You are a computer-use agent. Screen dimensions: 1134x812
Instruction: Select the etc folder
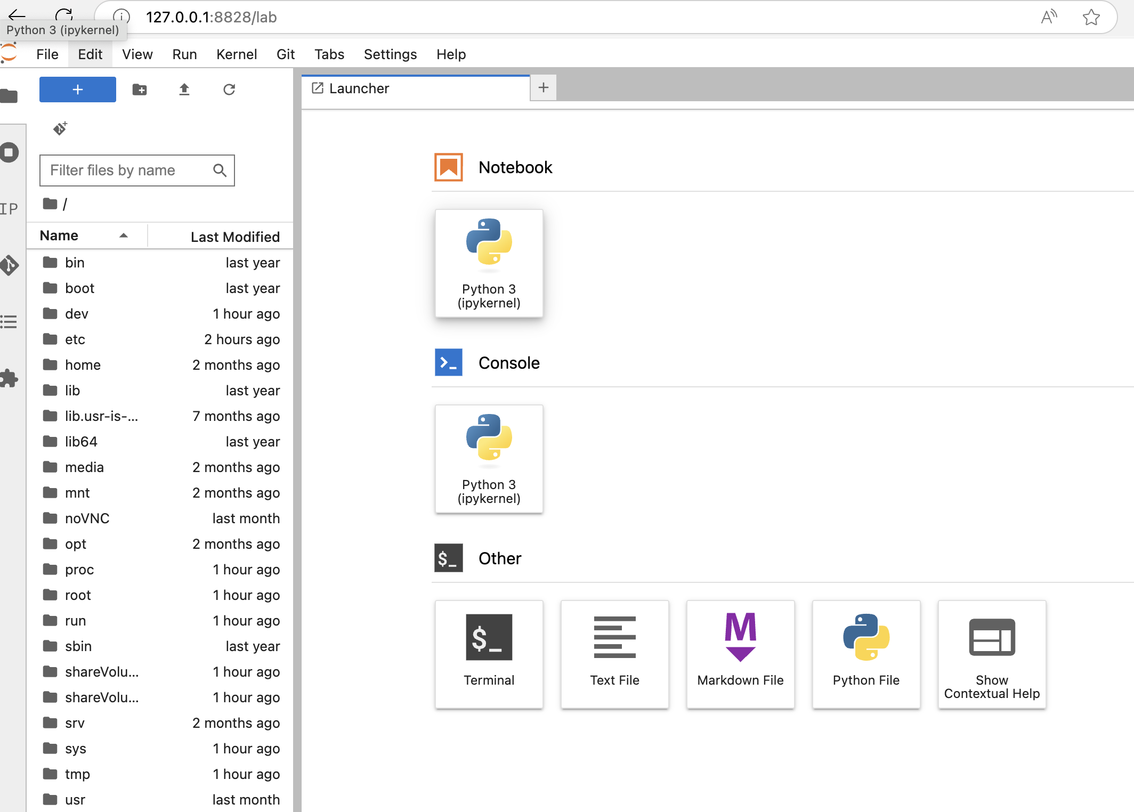[160, 339]
